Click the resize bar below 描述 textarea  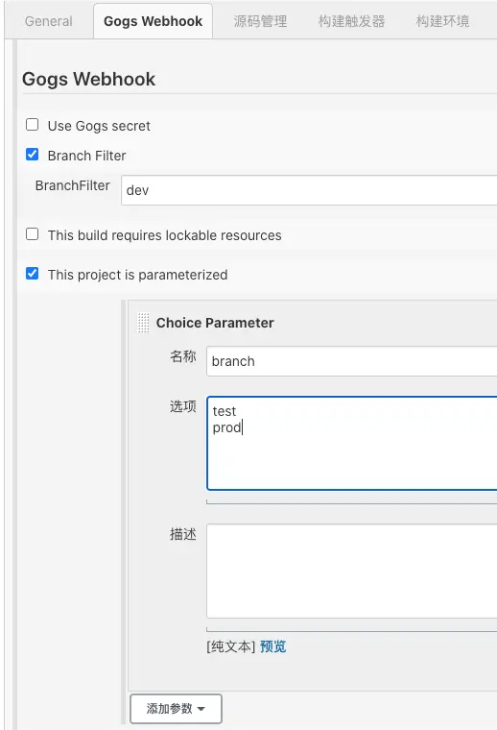[351, 630]
